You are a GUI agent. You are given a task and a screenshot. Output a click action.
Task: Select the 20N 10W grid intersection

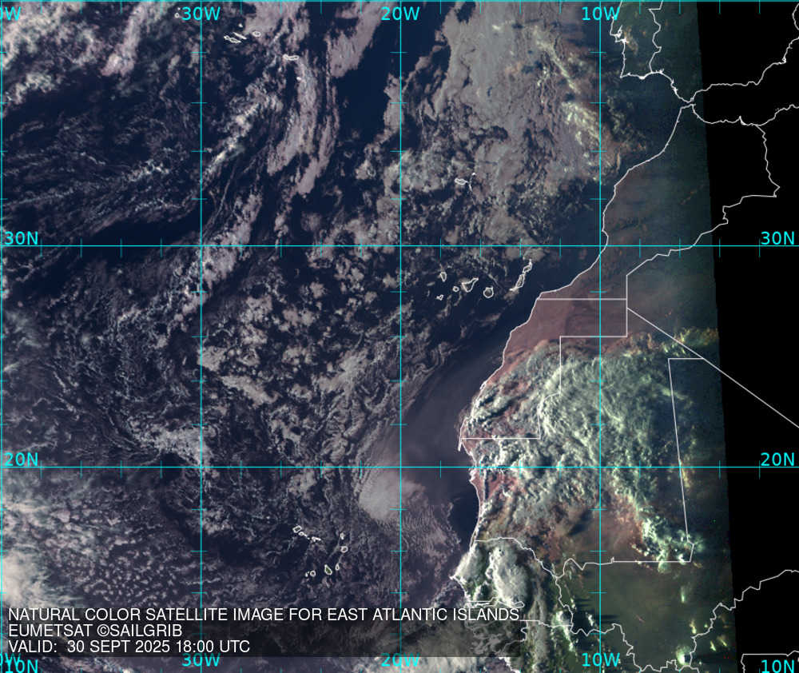point(600,468)
